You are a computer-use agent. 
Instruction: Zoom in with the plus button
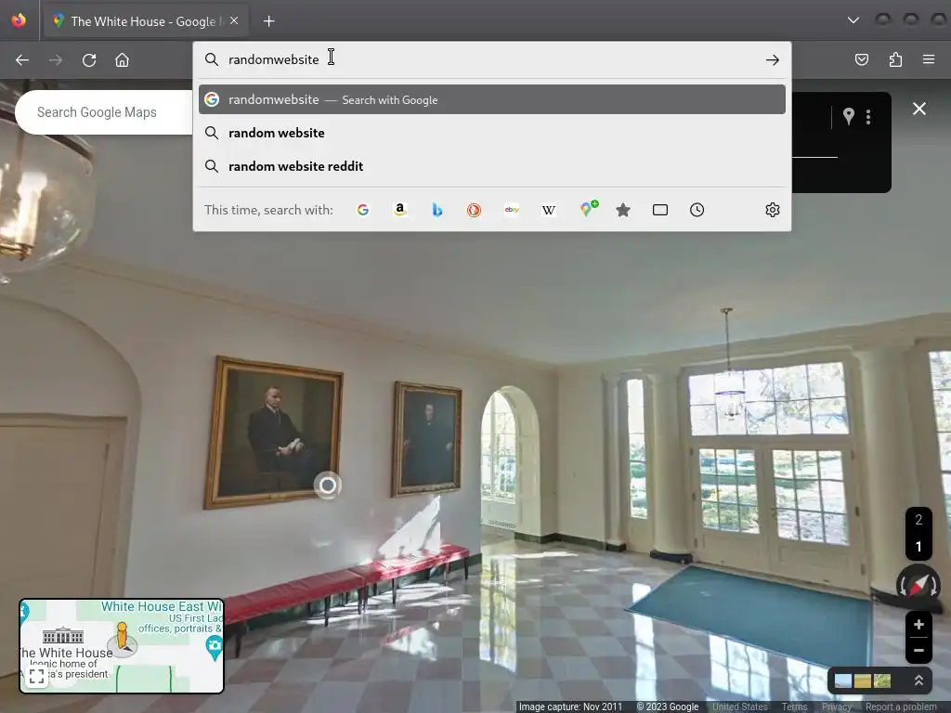[x=918, y=625]
